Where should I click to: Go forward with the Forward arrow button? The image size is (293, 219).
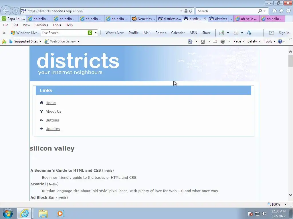(16, 11)
